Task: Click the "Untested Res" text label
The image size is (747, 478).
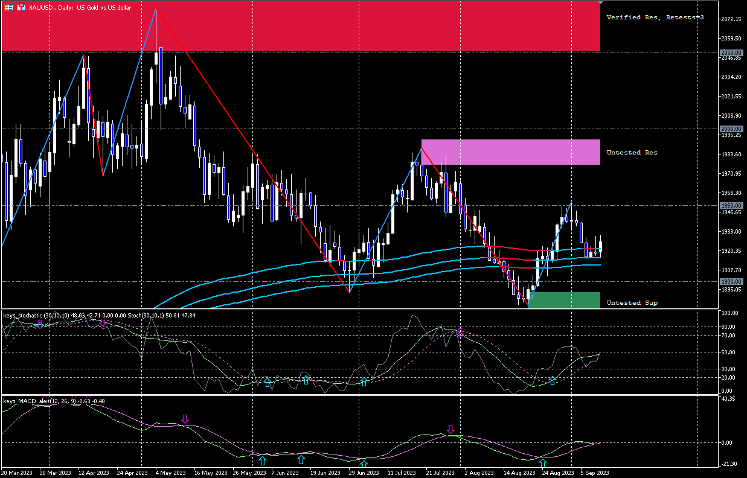Action: [632, 153]
